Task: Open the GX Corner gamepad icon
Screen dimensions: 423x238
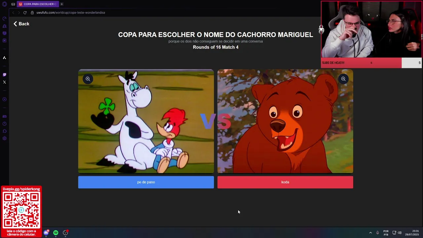Action: coord(13,4)
